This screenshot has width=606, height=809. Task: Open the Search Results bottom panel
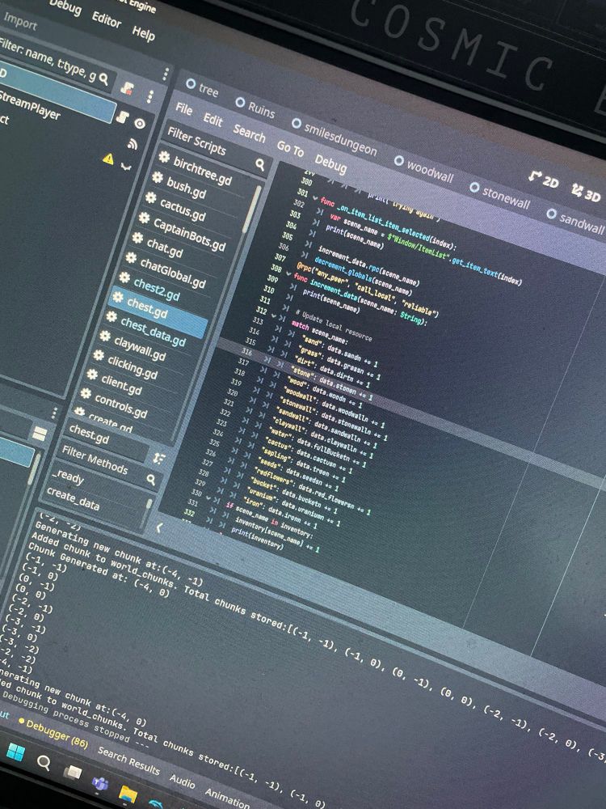[x=128, y=760]
